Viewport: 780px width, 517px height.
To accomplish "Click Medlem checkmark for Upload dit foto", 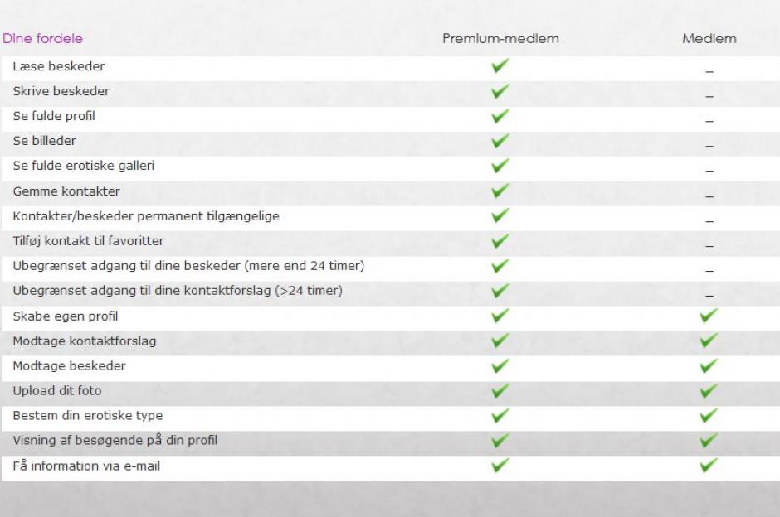I will point(708,390).
